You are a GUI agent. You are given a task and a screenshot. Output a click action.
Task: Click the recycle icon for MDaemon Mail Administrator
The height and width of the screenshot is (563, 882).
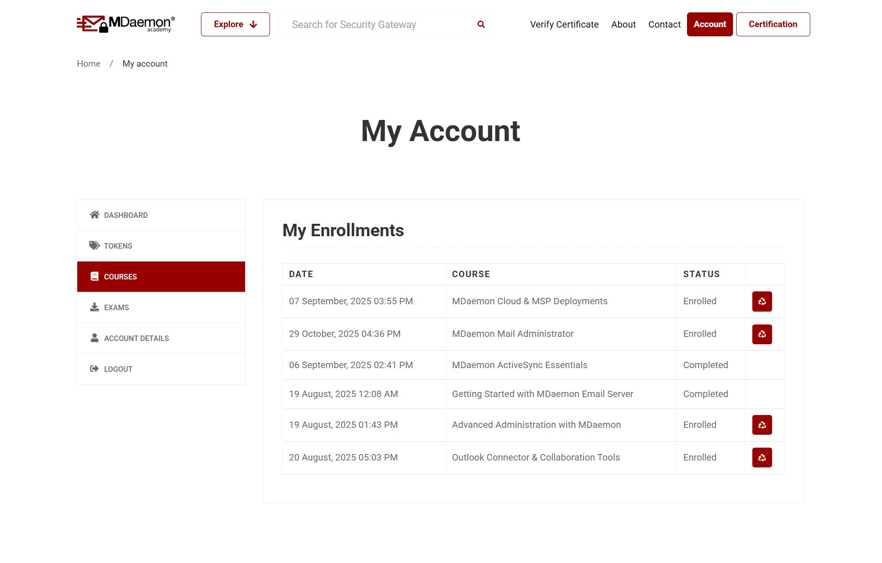[x=762, y=334]
